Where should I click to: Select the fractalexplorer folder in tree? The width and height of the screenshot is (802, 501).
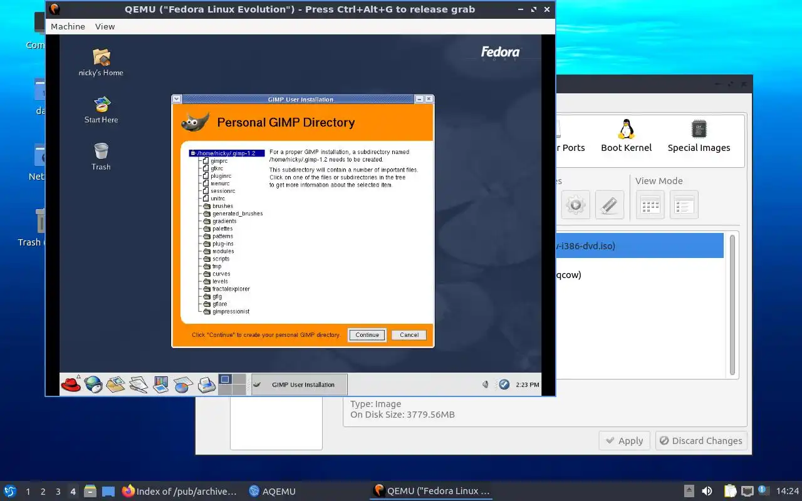[x=231, y=289]
